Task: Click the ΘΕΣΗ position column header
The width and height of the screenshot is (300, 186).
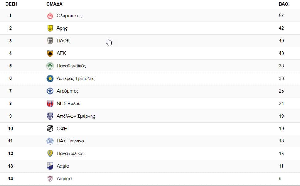Action: coord(10,4)
